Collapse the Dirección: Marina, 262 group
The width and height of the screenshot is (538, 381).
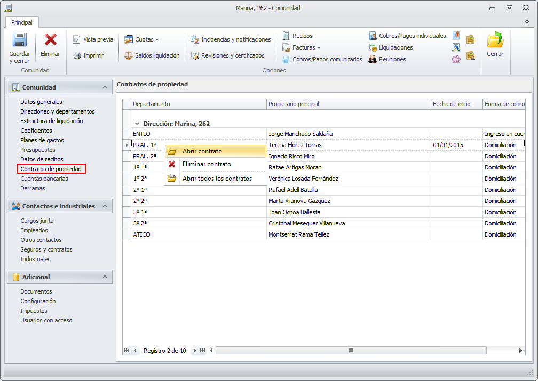(137, 124)
